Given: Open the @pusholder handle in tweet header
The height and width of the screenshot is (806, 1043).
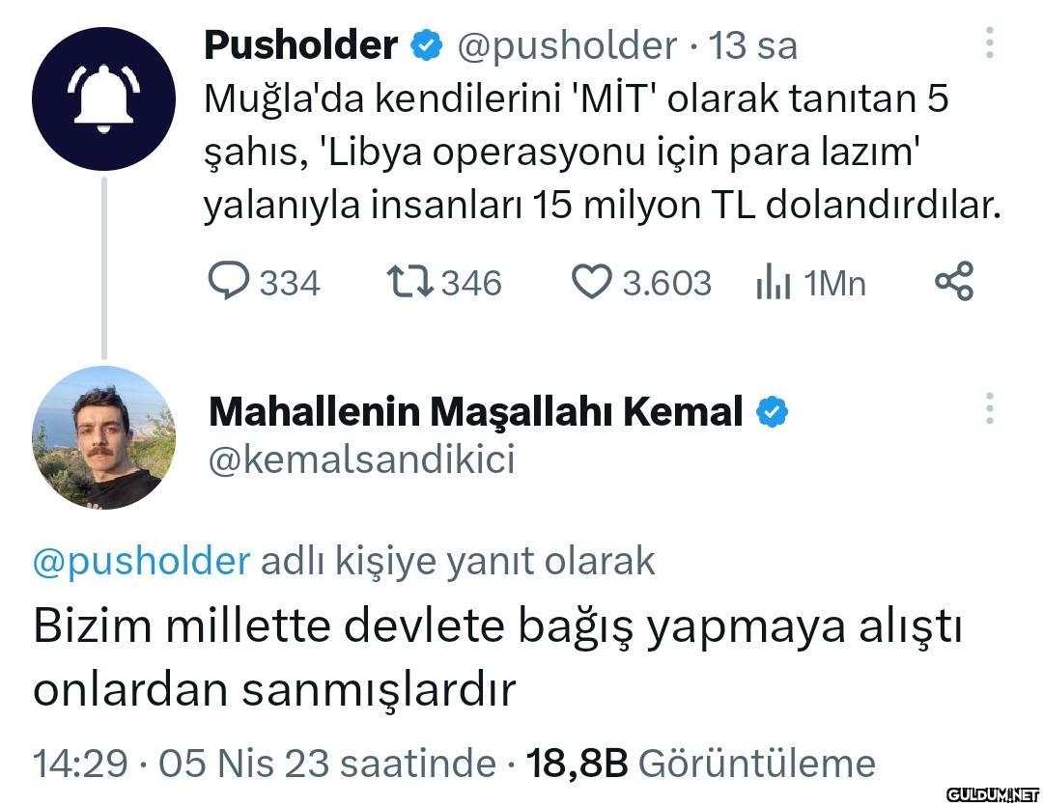Looking at the screenshot, I should coord(566,45).
